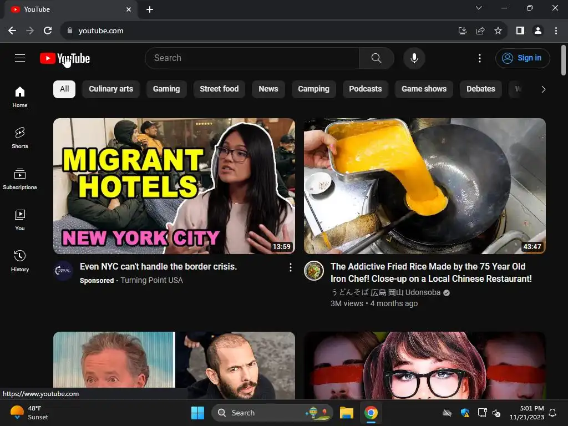
Task: Open YouTube settings three-dot menu
Action: pos(480,58)
